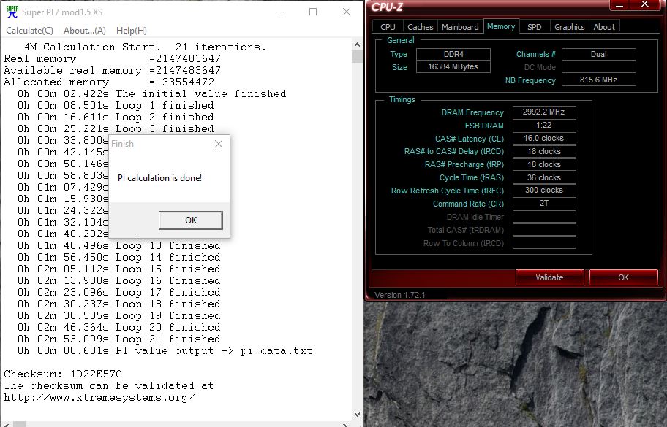Open the About tab in CPU-Z
Viewport: 667px width, 427px height.
pyautogui.click(x=604, y=27)
